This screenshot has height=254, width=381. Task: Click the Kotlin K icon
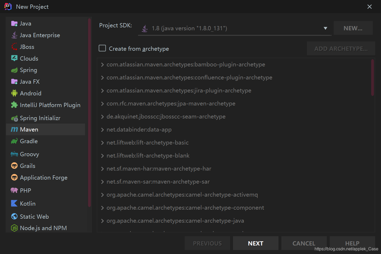point(14,204)
